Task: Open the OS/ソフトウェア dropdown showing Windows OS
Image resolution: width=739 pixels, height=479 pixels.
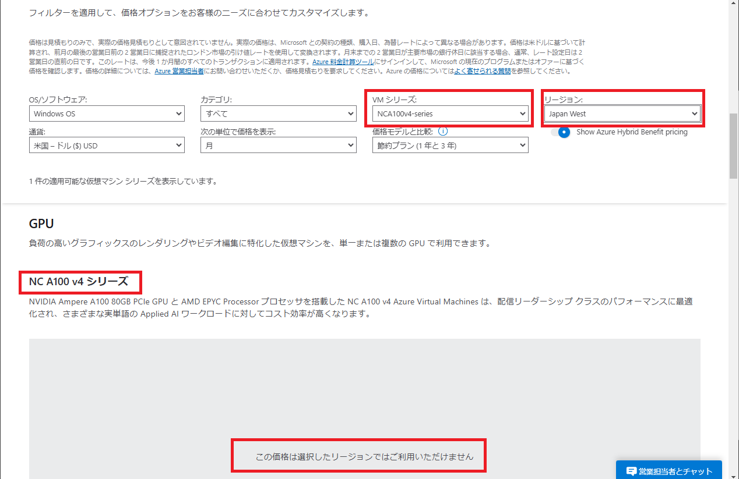Action: (107, 113)
